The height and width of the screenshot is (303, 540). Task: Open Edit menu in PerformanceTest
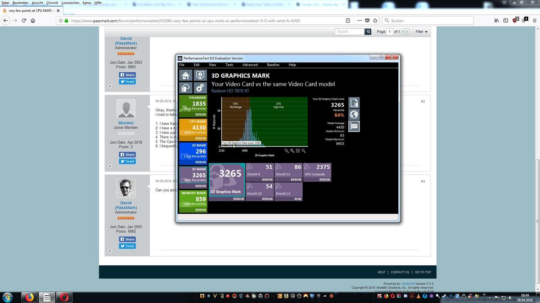point(197,65)
